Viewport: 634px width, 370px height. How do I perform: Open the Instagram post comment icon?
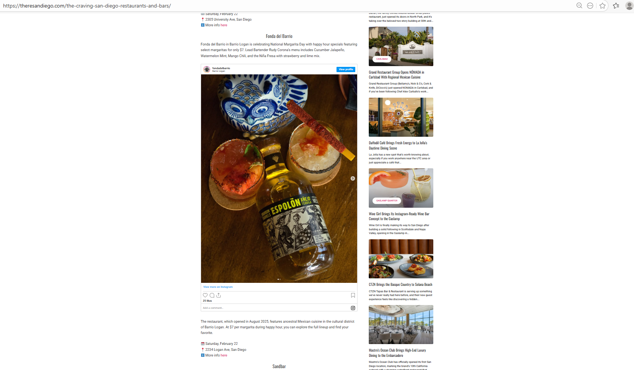(212, 295)
